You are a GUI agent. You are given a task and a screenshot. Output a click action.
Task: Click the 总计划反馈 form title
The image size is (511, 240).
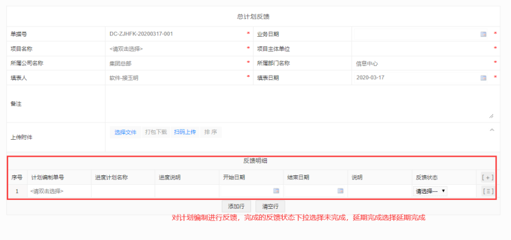click(x=253, y=17)
